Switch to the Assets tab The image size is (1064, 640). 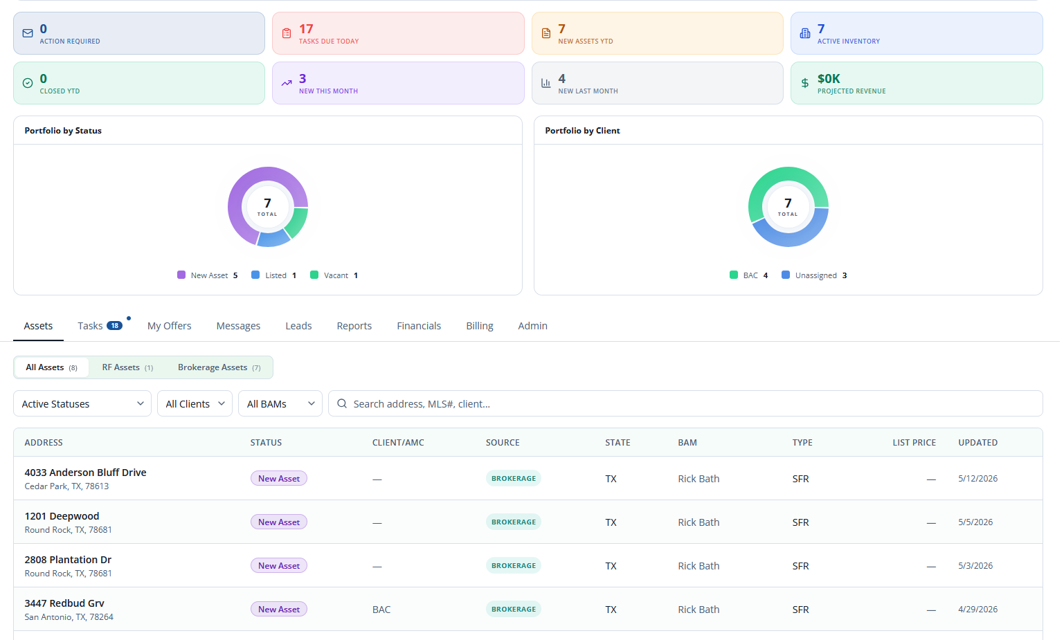click(38, 326)
